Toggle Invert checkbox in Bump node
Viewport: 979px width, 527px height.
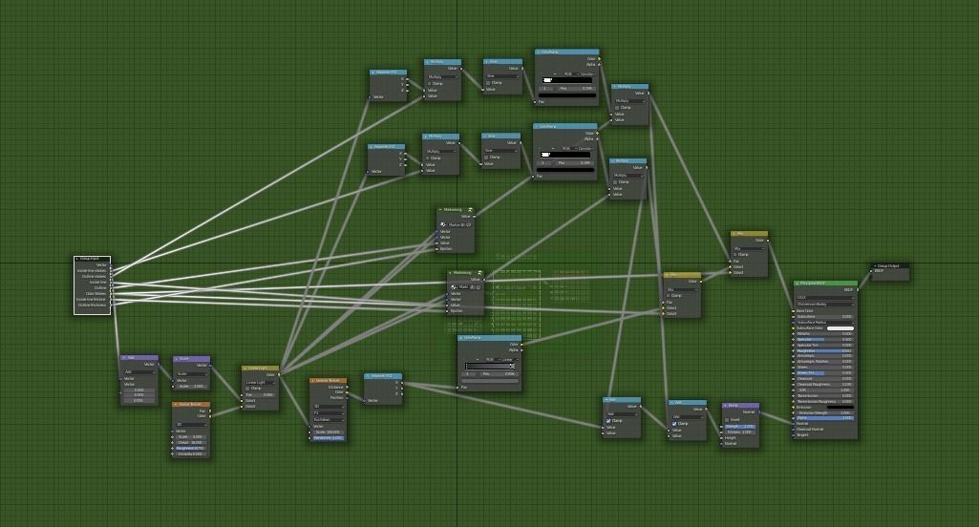coord(727,420)
